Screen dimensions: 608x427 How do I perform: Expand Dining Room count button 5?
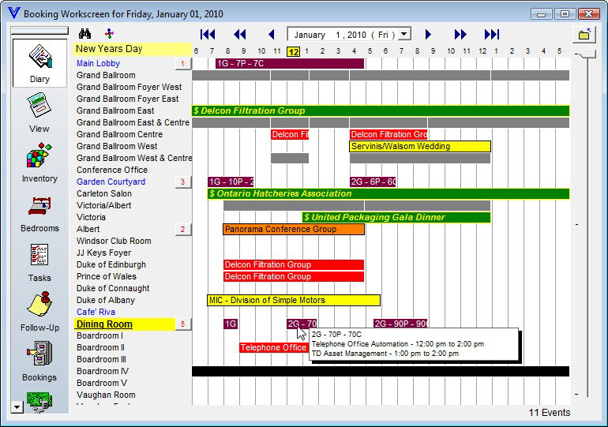point(182,324)
